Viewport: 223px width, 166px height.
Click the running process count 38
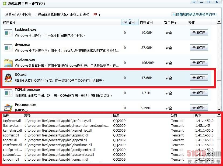(95, 14)
